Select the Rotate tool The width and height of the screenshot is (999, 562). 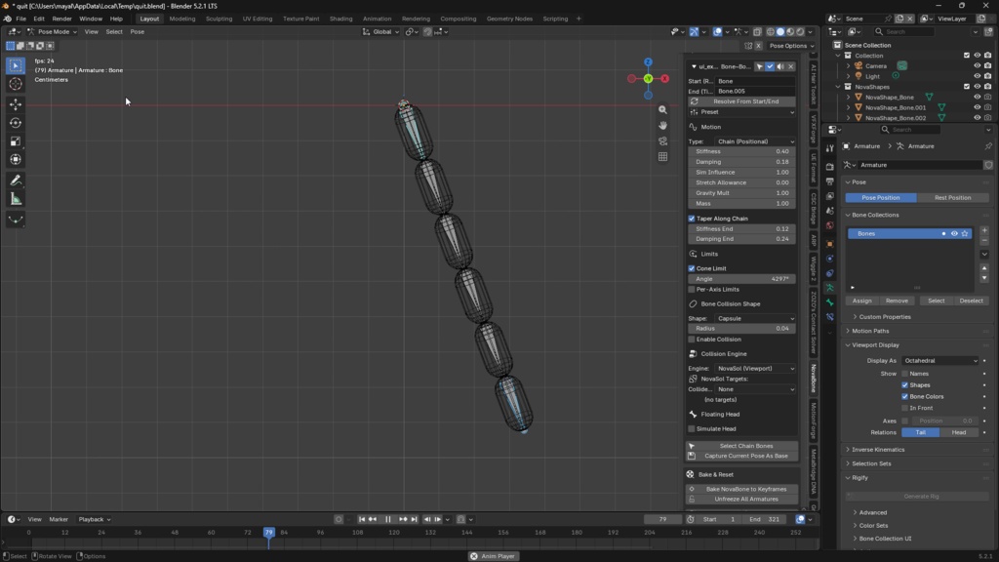(16, 123)
